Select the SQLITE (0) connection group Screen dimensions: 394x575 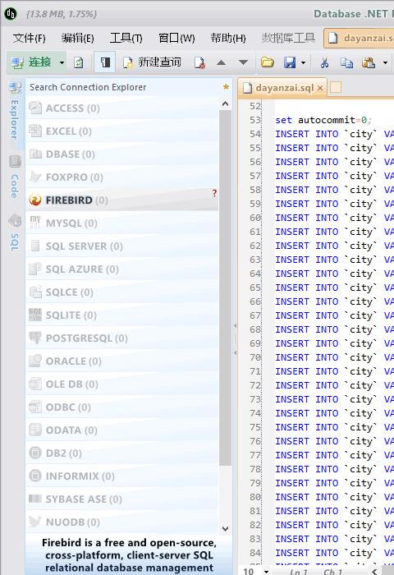pyautogui.click(x=122, y=315)
